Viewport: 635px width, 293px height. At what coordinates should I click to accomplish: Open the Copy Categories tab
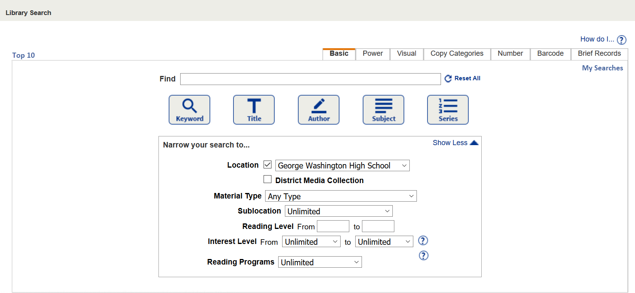457,54
